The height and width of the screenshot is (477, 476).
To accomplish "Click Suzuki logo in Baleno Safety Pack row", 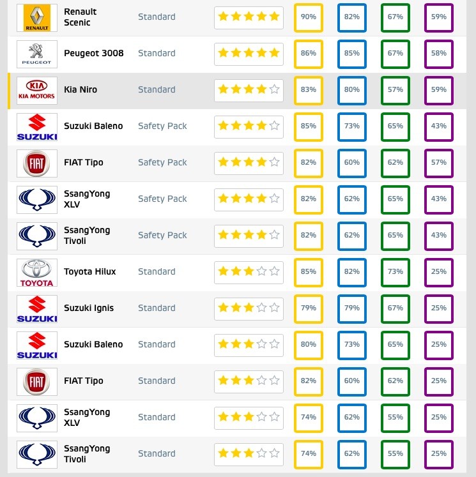I will [37, 126].
